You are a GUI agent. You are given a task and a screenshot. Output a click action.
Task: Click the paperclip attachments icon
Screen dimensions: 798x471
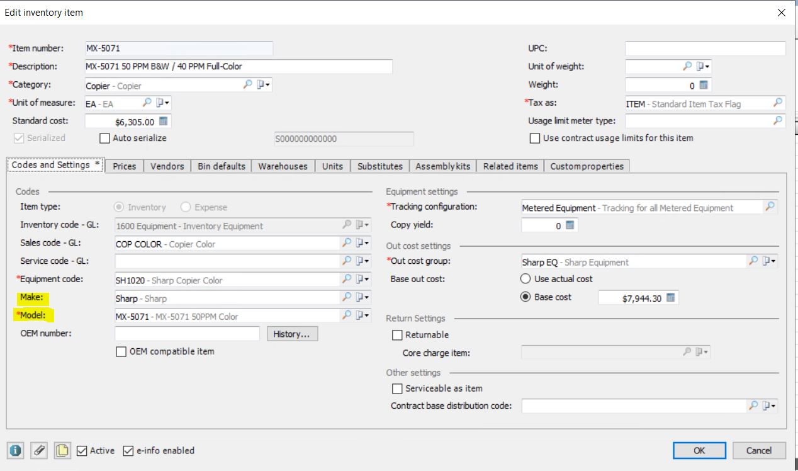pos(39,451)
